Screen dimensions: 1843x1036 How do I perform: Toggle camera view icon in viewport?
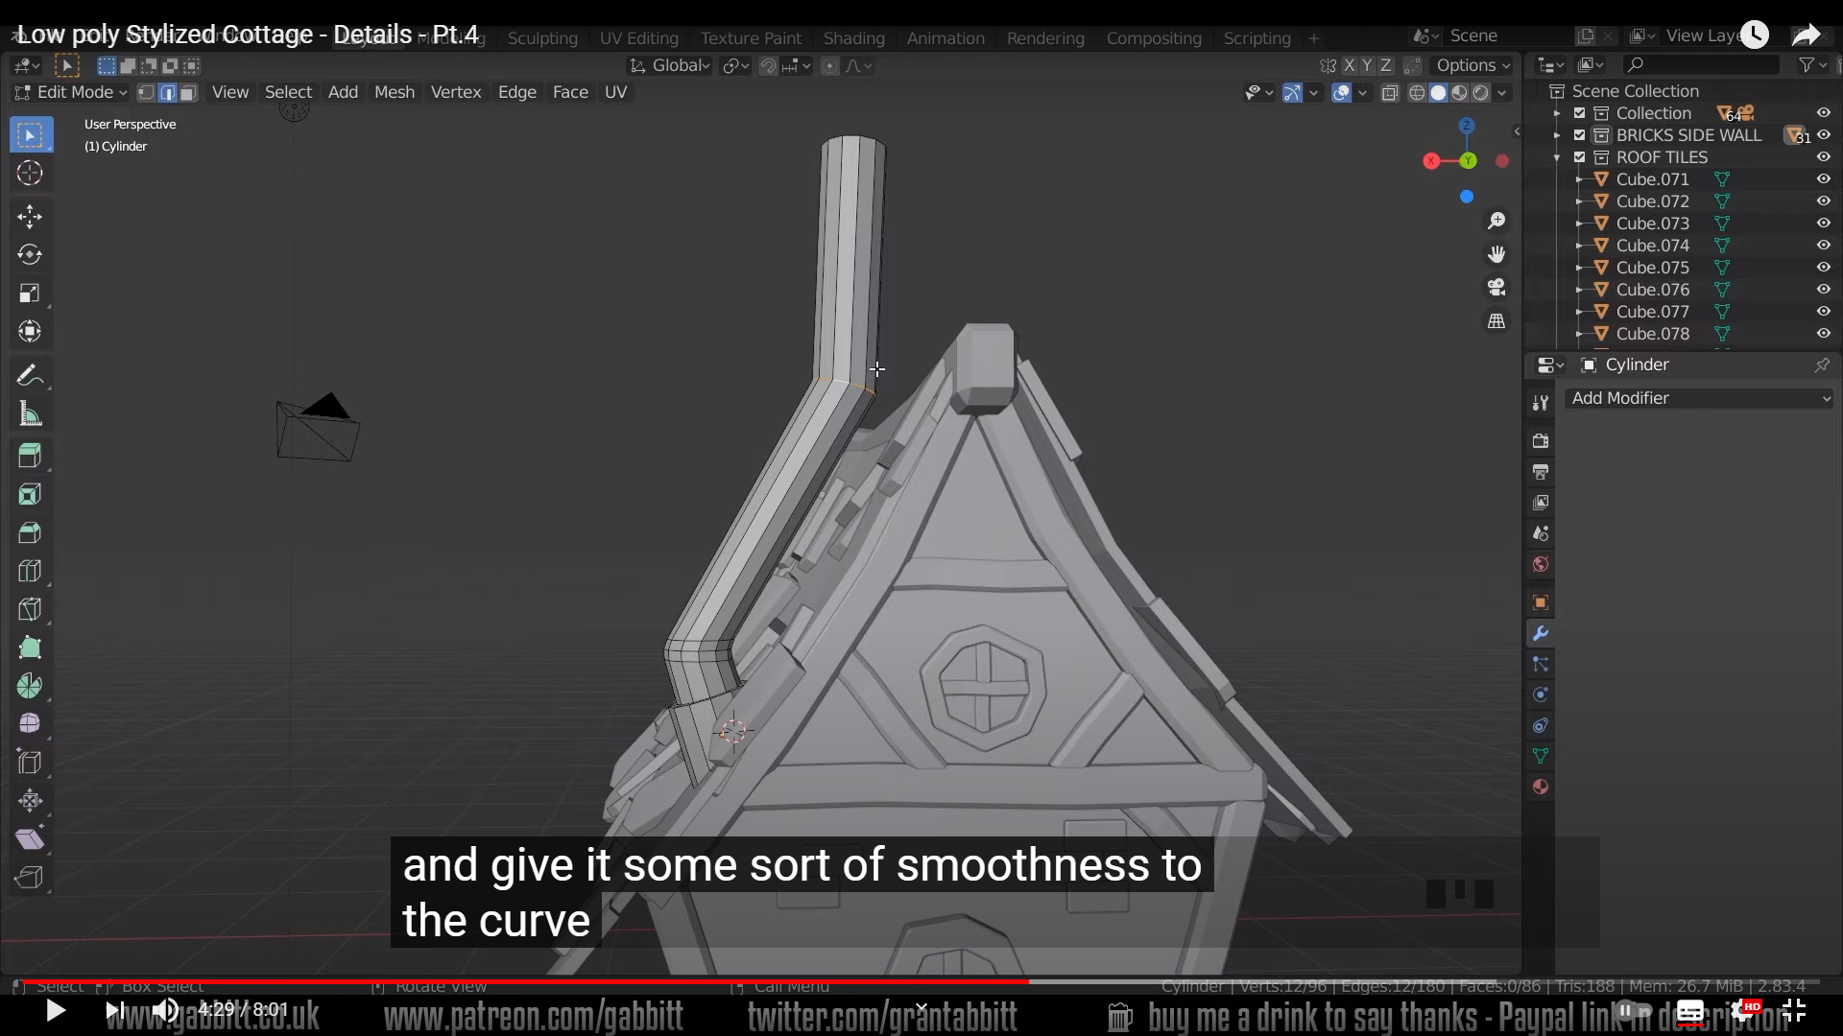(1496, 288)
